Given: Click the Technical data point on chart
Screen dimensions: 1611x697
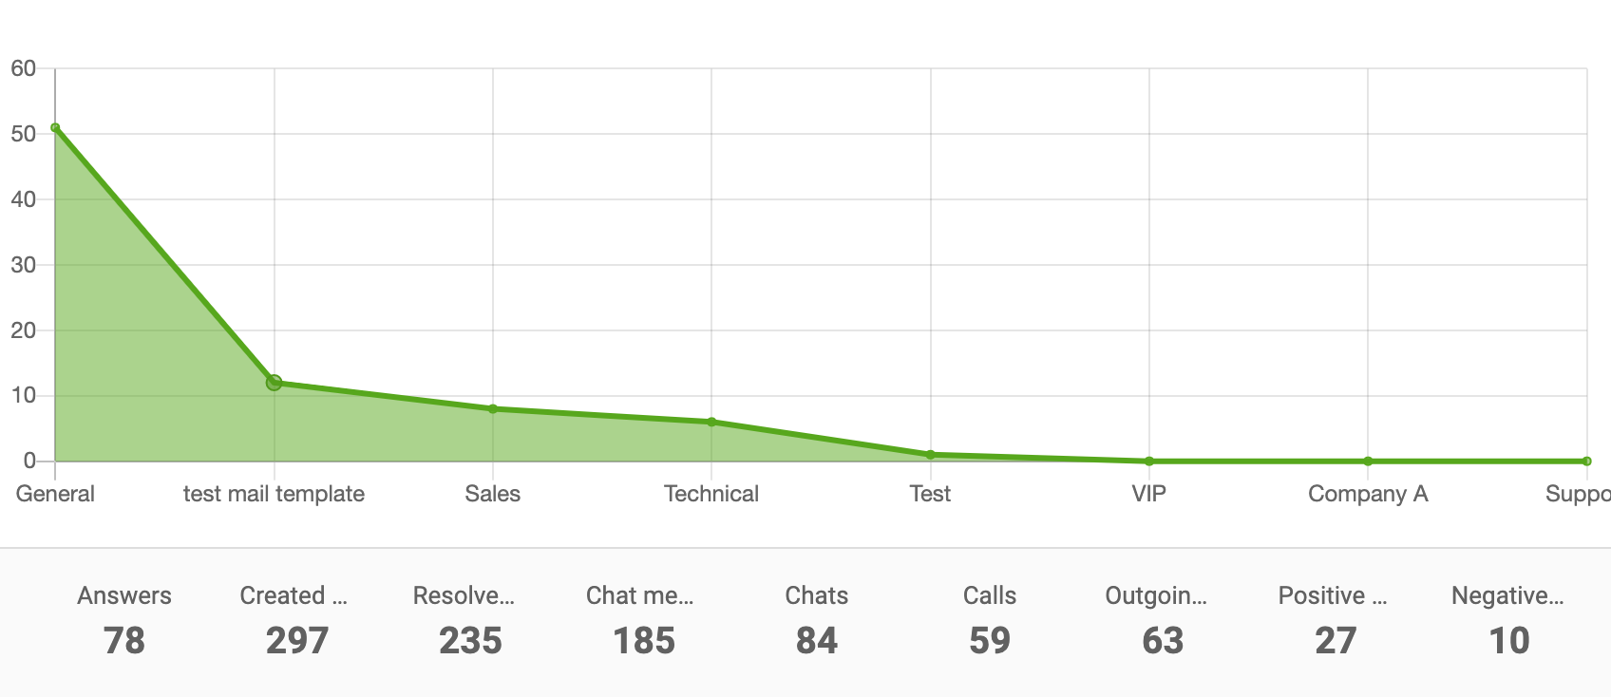Looking at the screenshot, I should pos(711,422).
